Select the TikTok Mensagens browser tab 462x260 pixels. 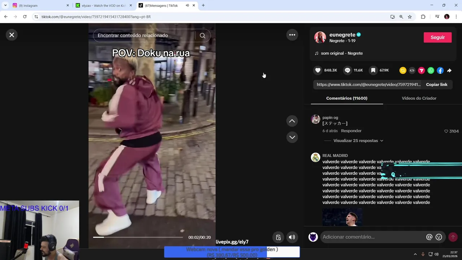[x=161, y=5]
